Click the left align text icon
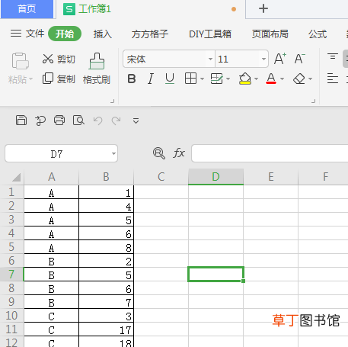 333,79
